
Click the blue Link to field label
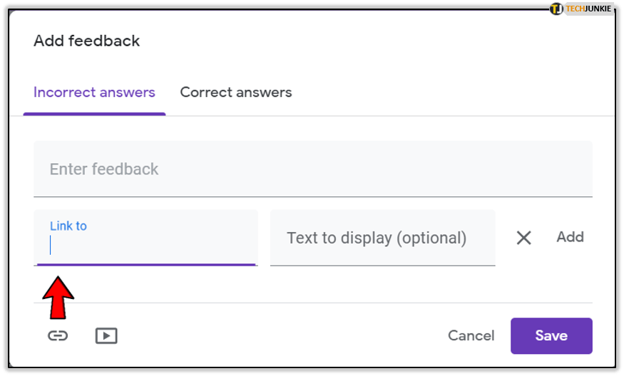pos(68,226)
